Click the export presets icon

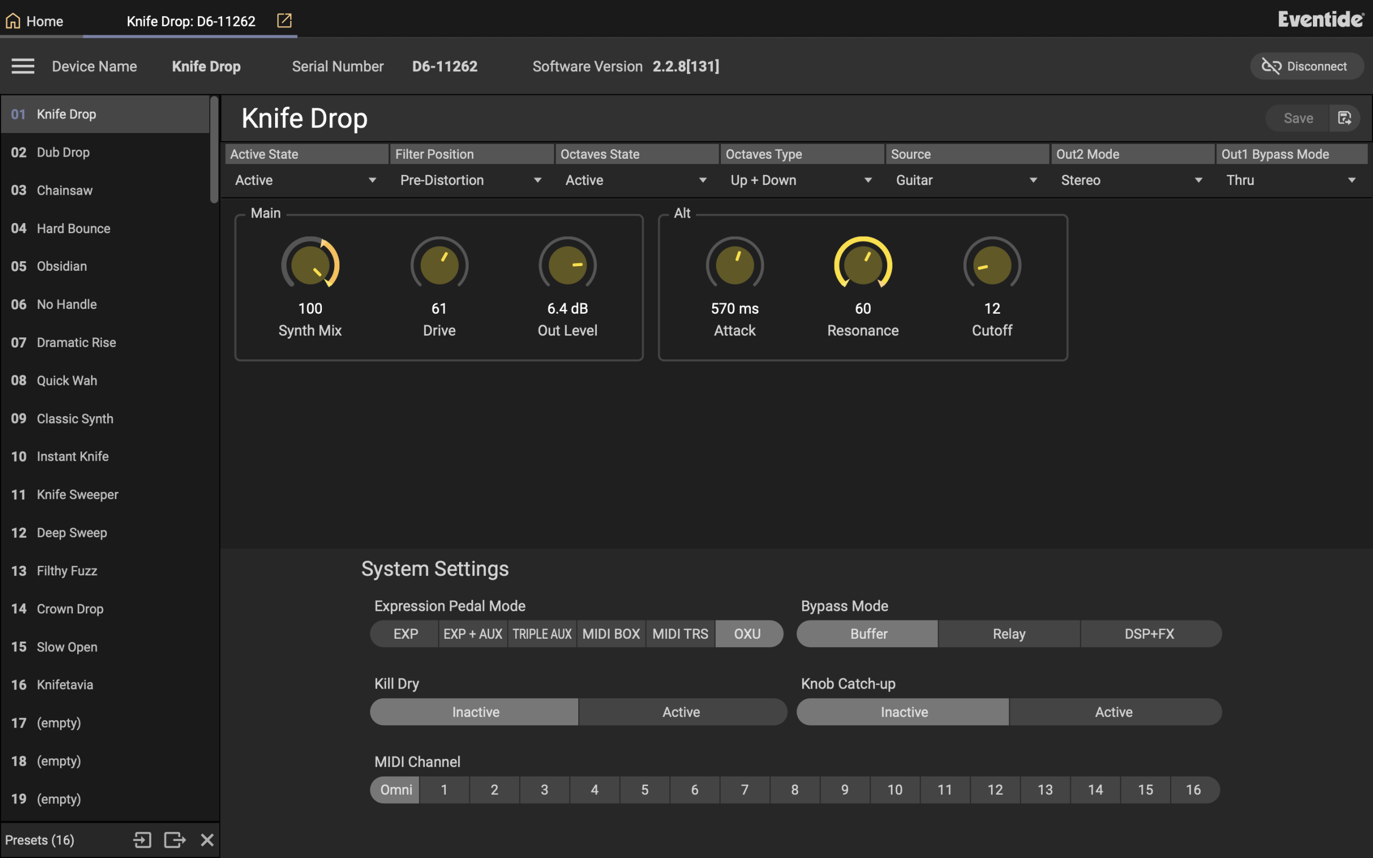[175, 840]
